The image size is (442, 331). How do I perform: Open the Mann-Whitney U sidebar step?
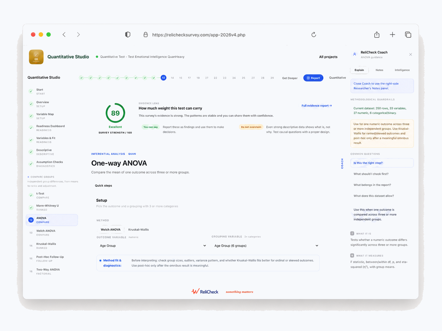point(52,208)
